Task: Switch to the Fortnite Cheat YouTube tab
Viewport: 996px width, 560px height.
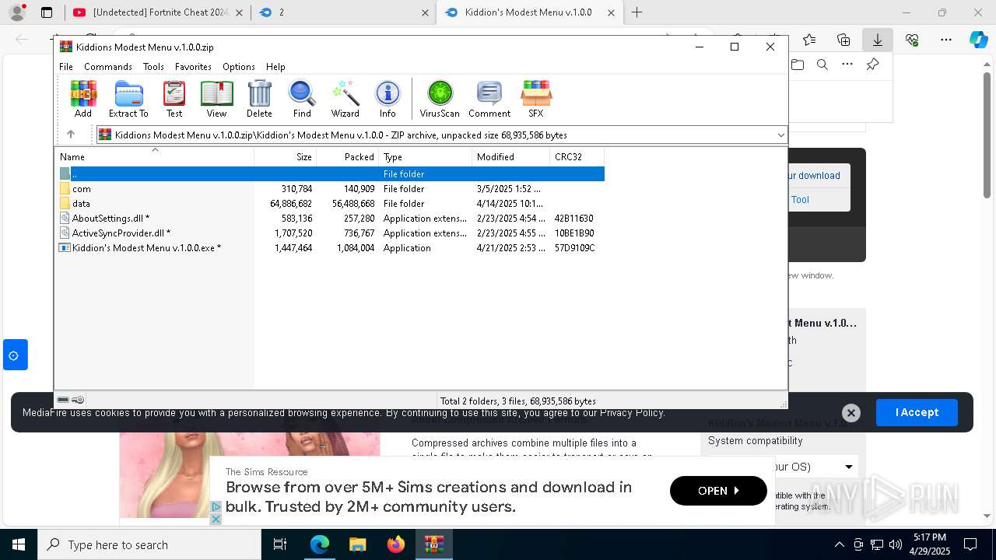Action: (x=156, y=12)
